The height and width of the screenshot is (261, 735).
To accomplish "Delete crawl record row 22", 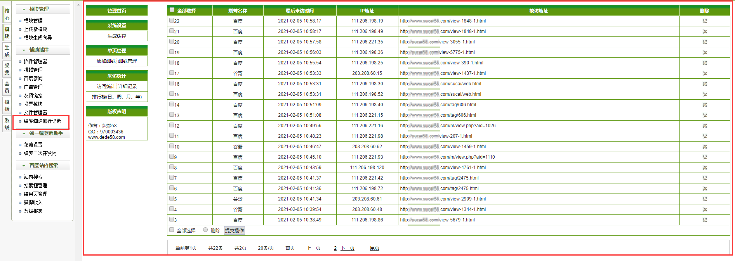I will pyautogui.click(x=705, y=21).
